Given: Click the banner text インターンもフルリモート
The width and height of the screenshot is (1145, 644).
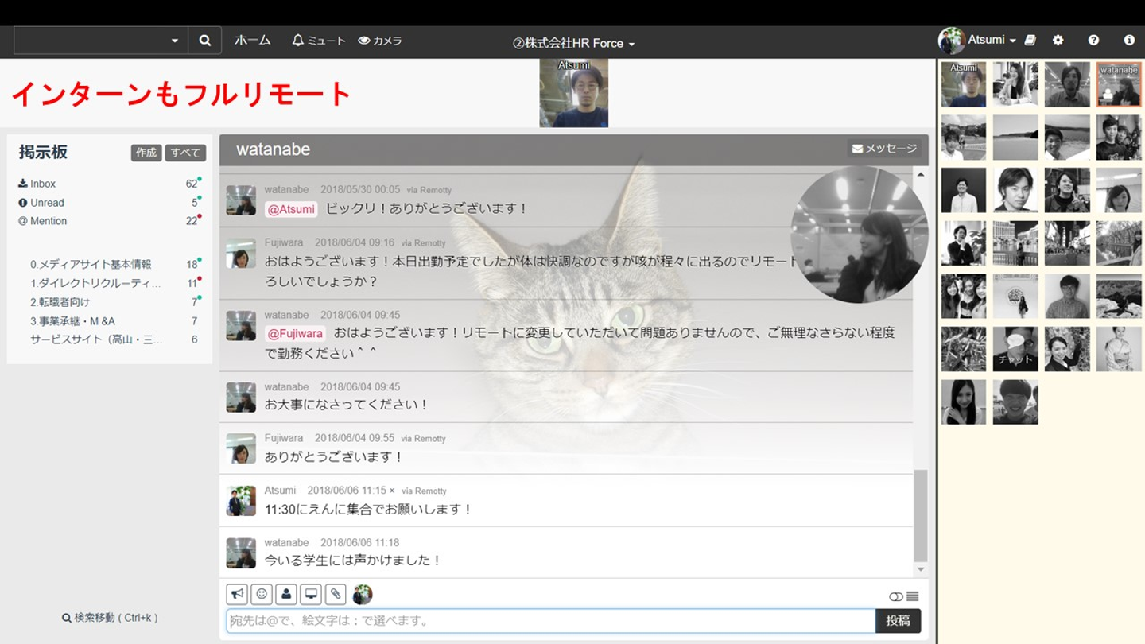Looking at the screenshot, I should coord(181,94).
